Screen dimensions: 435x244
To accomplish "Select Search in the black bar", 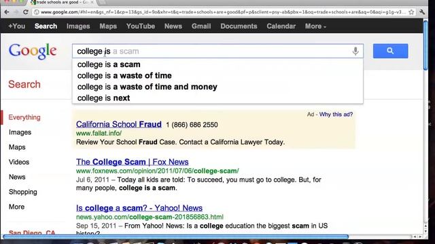I will [46, 26].
